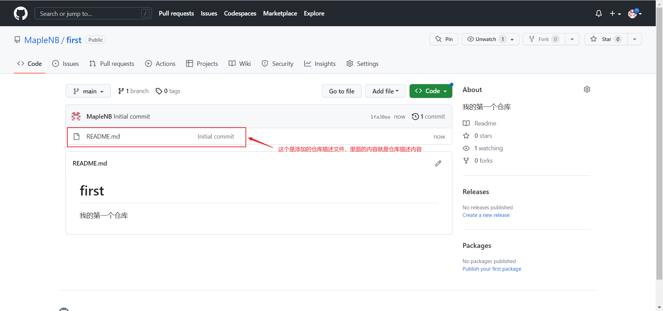Screen dimensions: 663x311
Task: Click the Readme book icon in About
Action: 466,123
